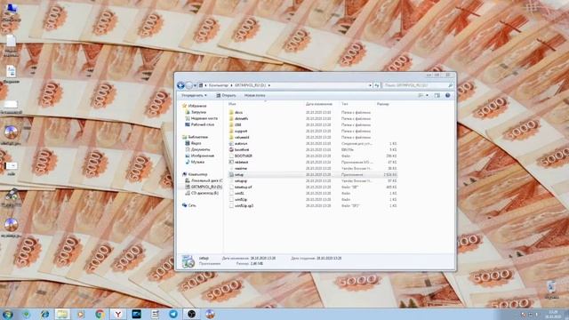Screen dimensions: 569x320
Task: Open Видео library in sidebar
Action: tap(196, 143)
